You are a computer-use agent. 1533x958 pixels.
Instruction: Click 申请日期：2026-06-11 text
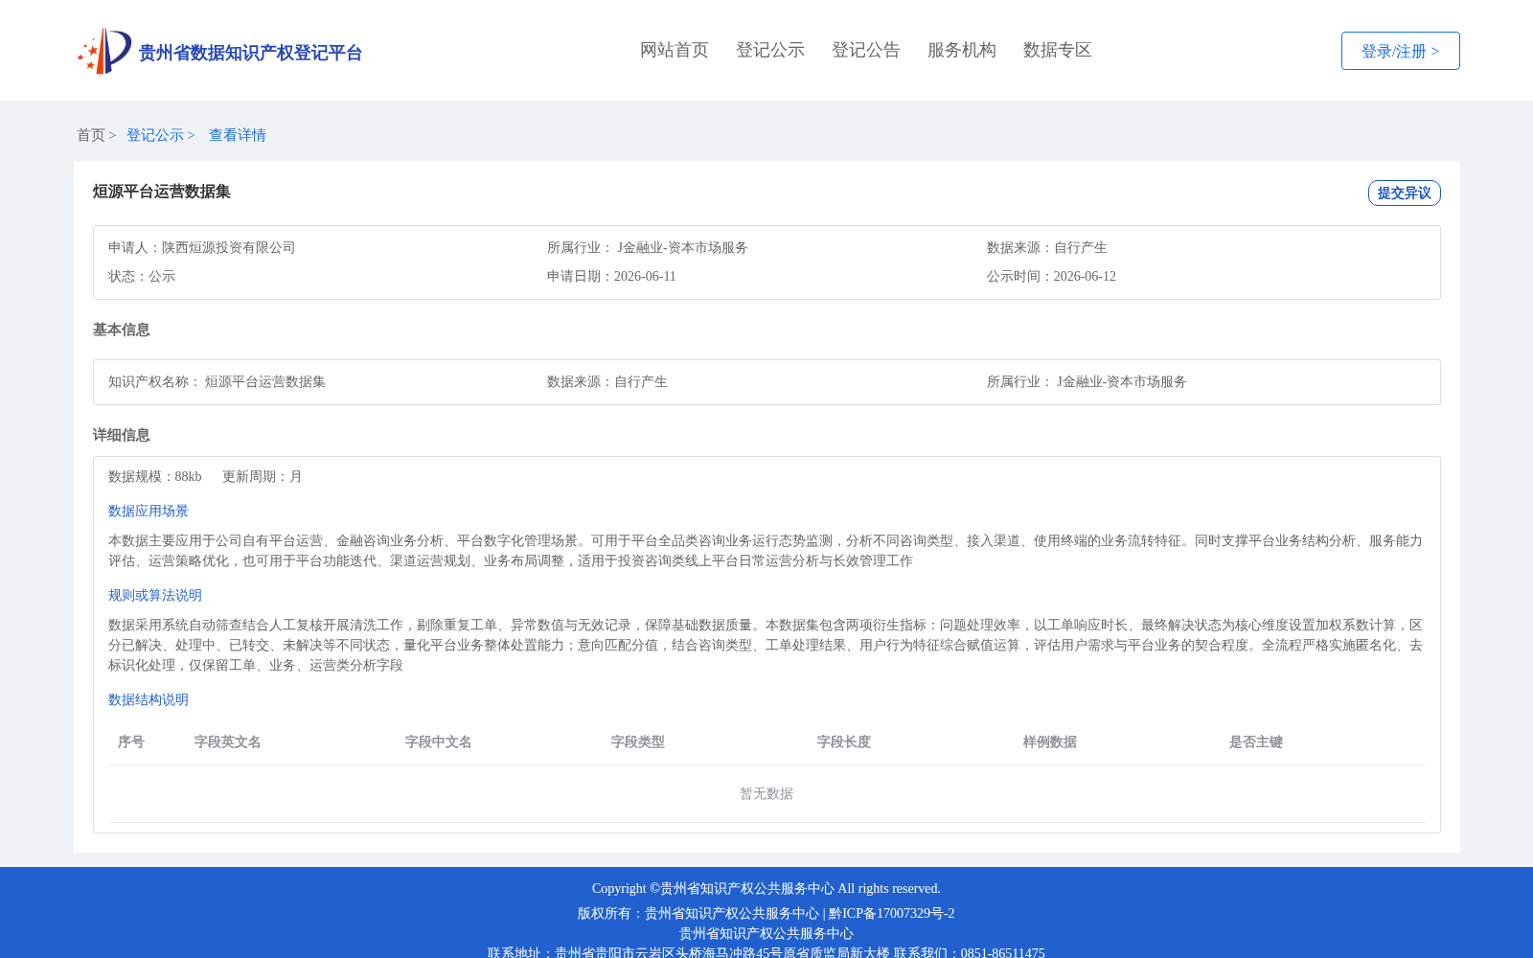point(611,276)
